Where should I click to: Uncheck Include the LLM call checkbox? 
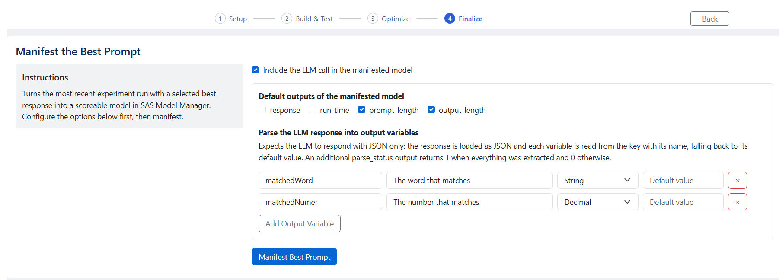255,70
